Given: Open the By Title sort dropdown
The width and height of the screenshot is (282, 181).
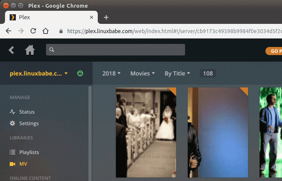Looking at the screenshot, I should click(177, 73).
